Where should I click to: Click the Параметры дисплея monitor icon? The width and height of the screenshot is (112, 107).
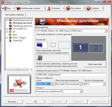(x=10, y=26)
